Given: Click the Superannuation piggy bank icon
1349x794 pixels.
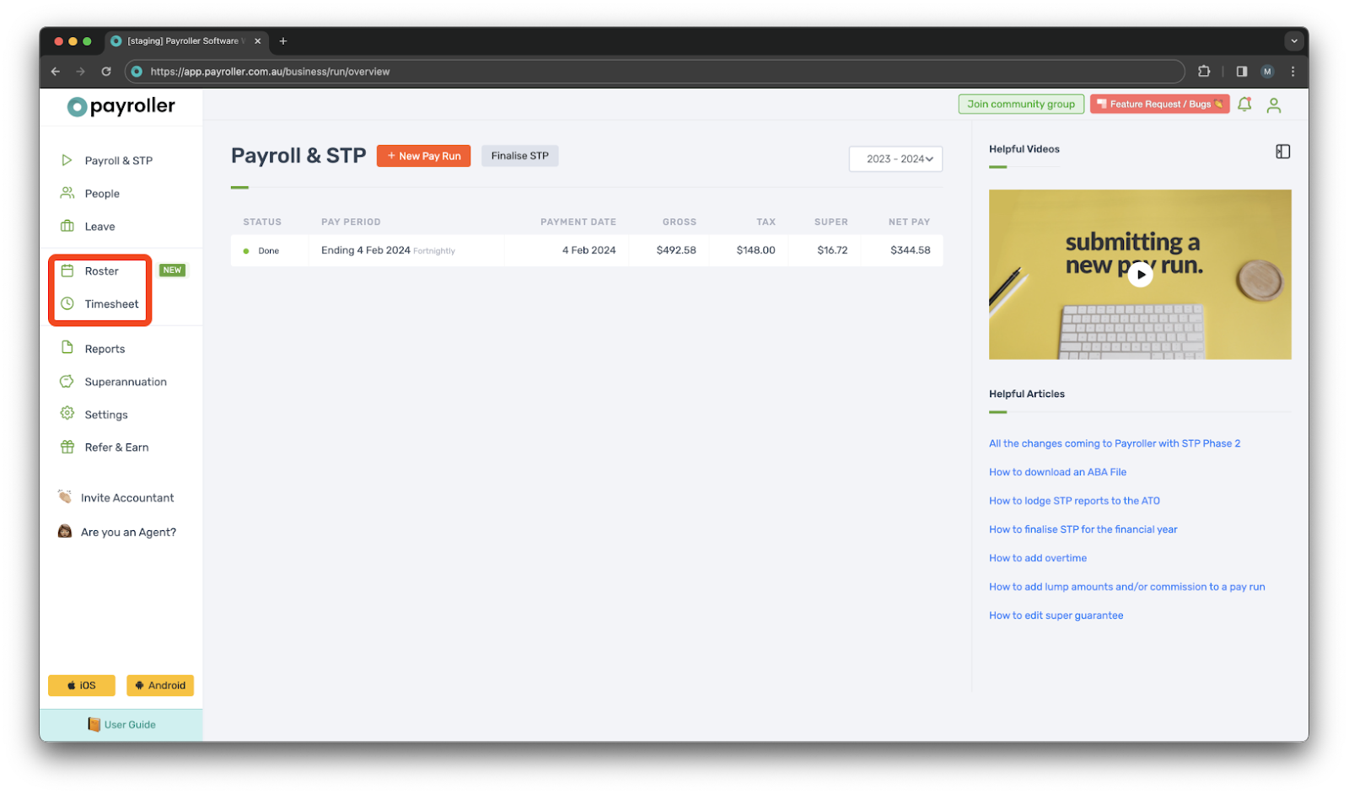Looking at the screenshot, I should [67, 381].
